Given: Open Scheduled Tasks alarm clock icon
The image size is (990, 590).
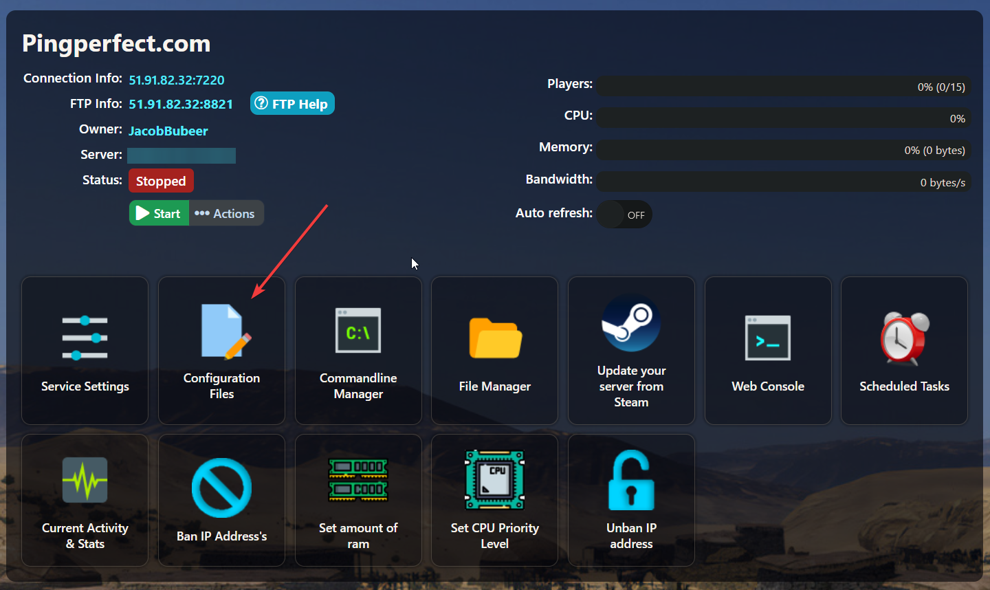Looking at the screenshot, I should click(904, 338).
